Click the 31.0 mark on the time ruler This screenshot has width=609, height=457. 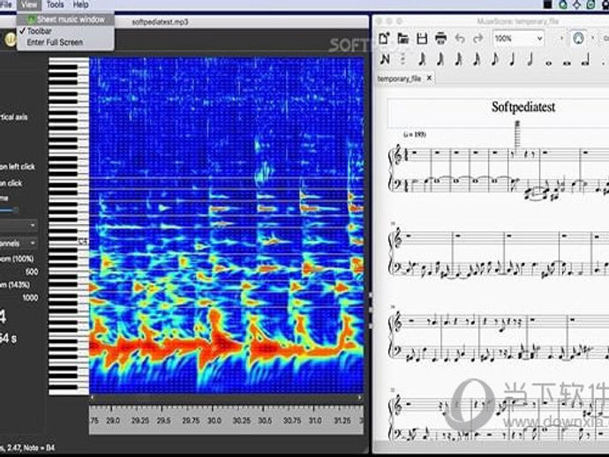click(314, 421)
